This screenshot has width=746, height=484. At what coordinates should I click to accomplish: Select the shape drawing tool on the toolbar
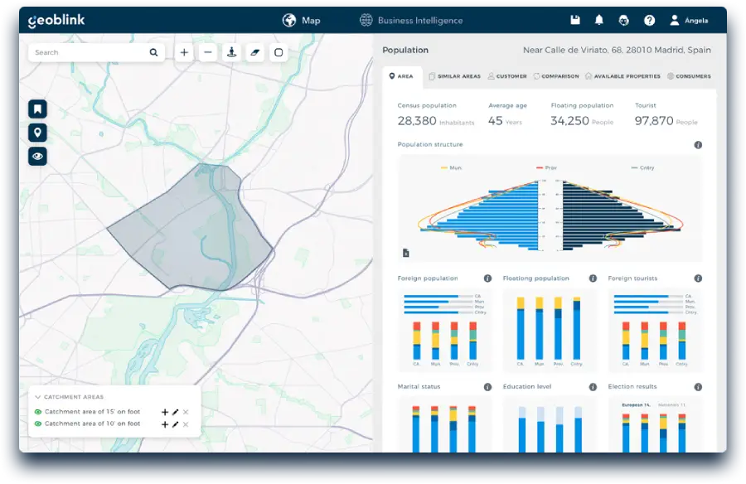pos(279,51)
